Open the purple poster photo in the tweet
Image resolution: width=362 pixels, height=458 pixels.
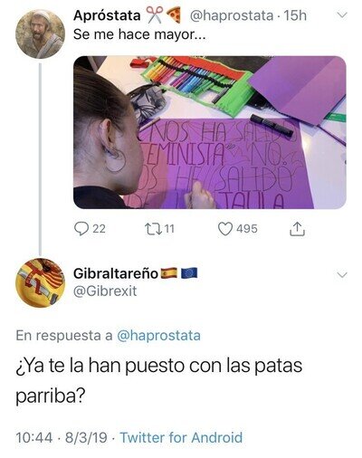[210, 132]
